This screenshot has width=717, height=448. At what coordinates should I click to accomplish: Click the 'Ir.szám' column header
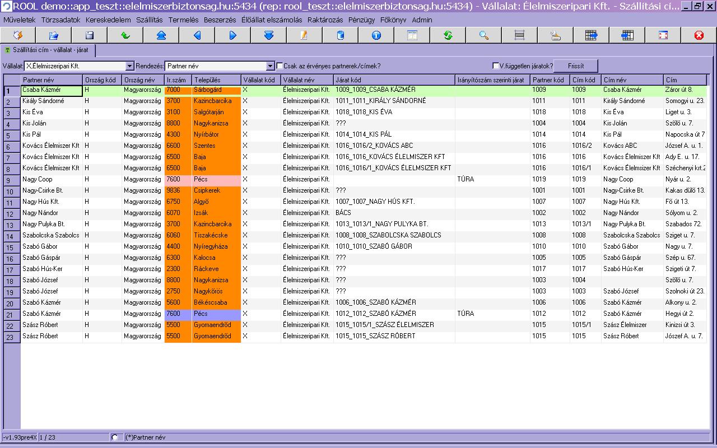point(178,80)
